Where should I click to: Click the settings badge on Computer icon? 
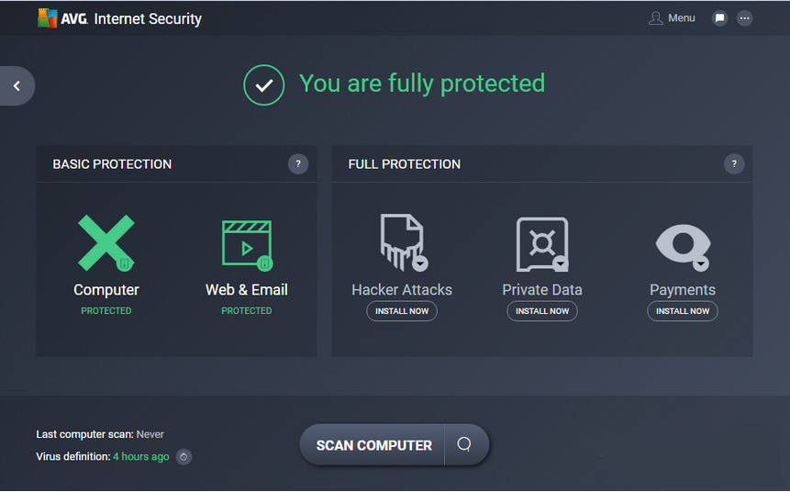(125, 263)
